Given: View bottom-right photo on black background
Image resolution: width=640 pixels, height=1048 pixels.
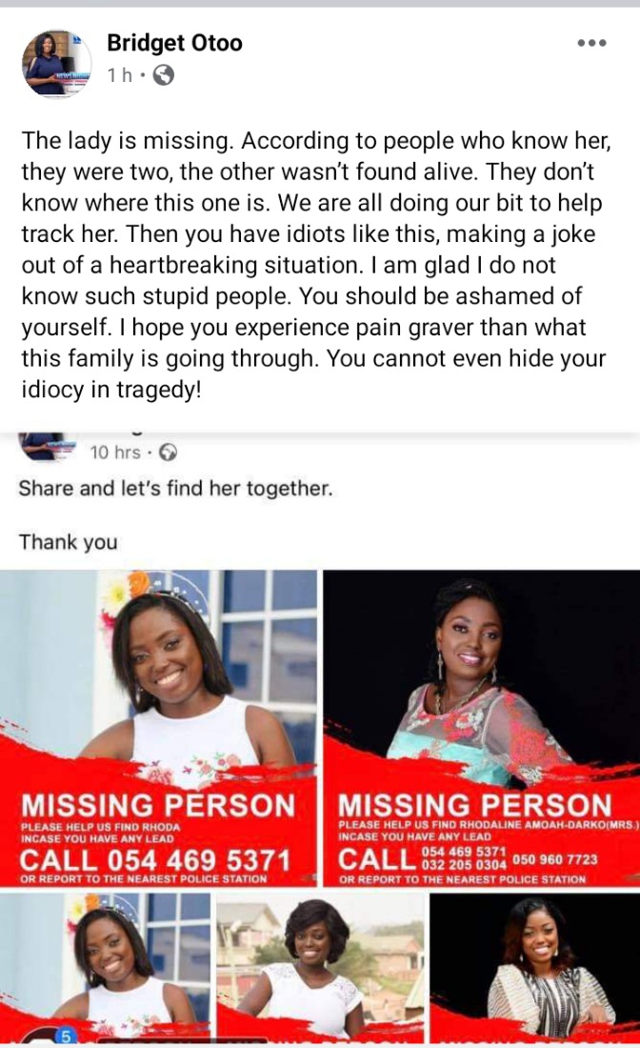Looking at the screenshot, I should (x=535, y=969).
